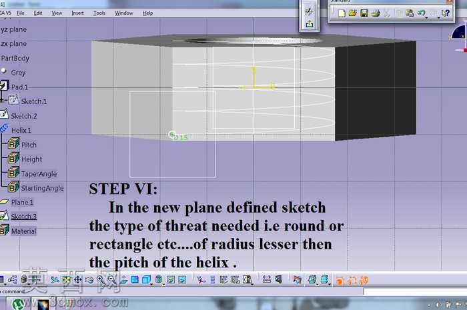
Task: Click the command input field at bottom right
Action: click(x=415, y=291)
